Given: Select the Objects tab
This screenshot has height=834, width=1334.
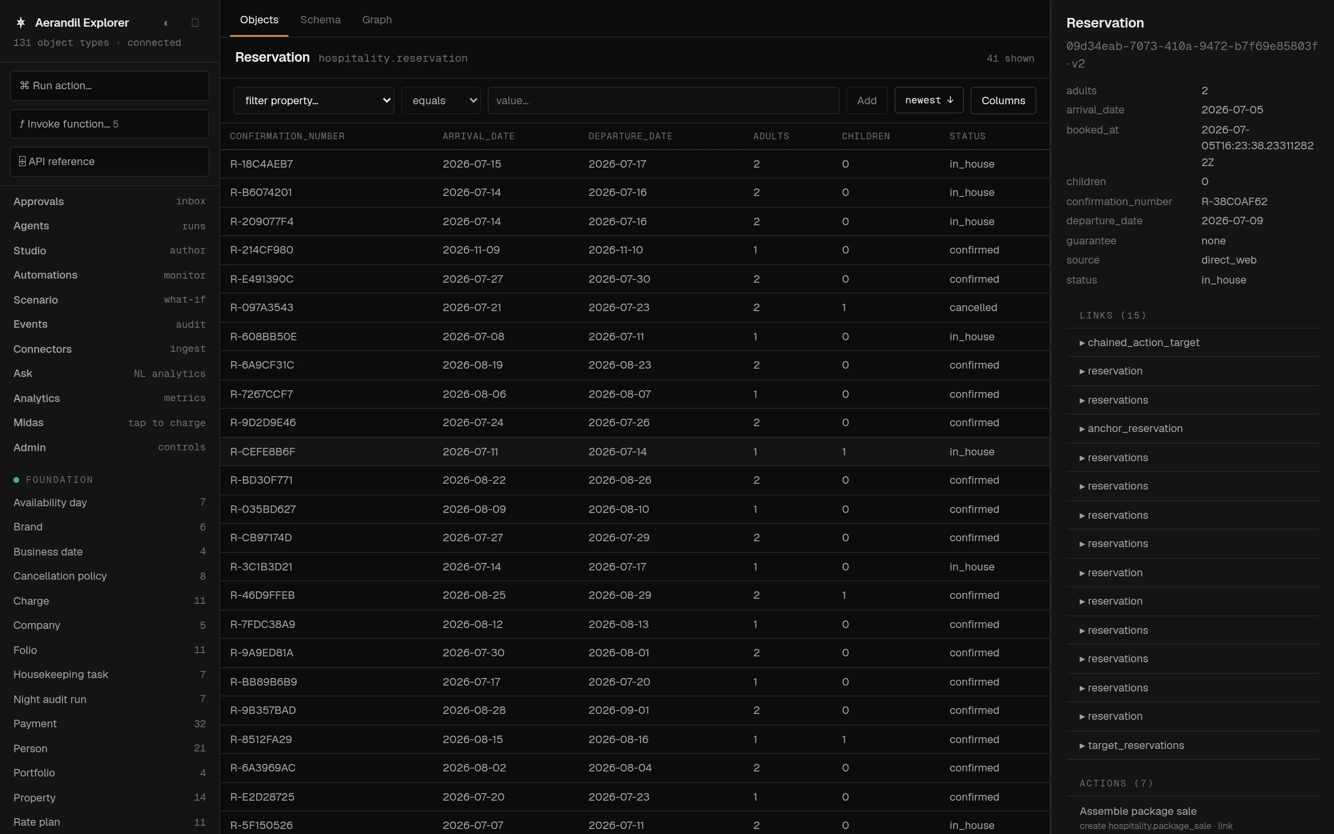Looking at the screenshot, I should (x=259, y=19).
